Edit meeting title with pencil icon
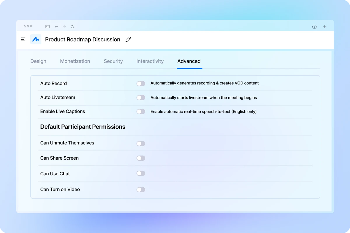Screen dimensions: 350x233 [x=128, y=39]
